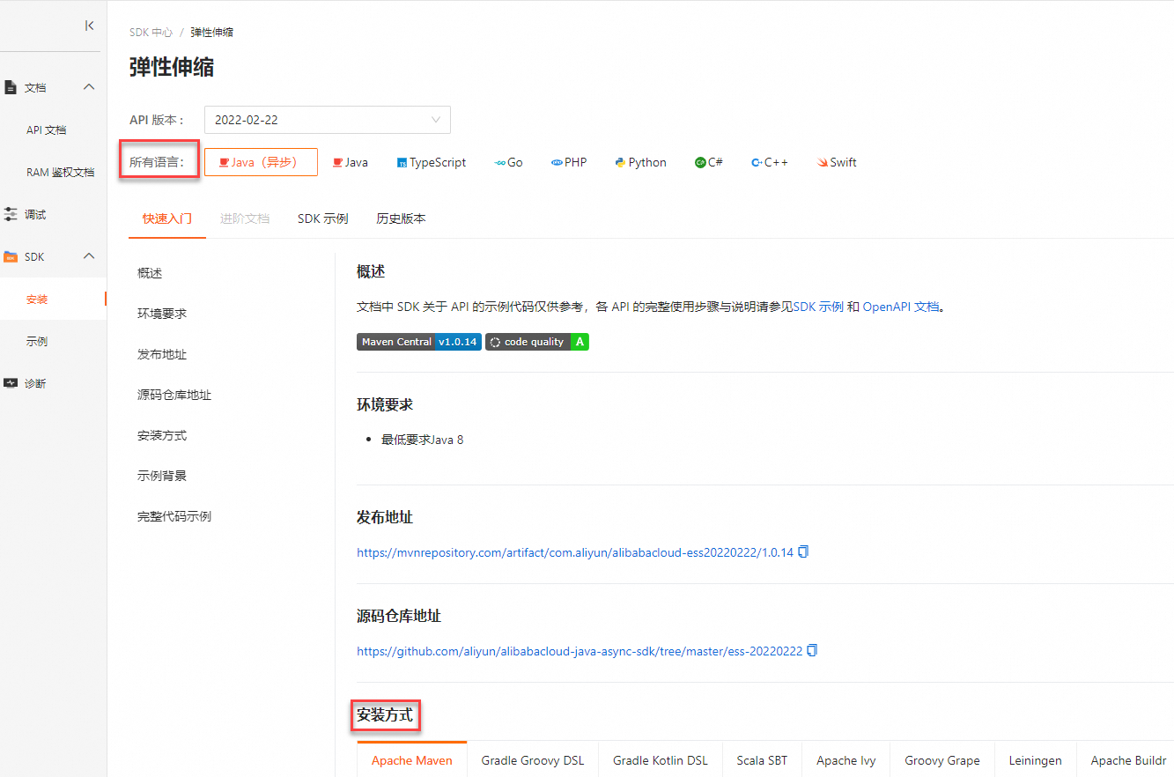Click the code quality A badge
The width and height of the screenshot is (1174, 777).
537,342
